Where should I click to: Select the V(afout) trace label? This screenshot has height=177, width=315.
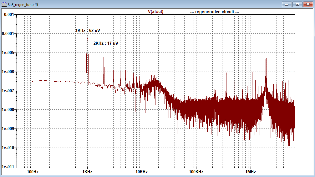[155, 11]
